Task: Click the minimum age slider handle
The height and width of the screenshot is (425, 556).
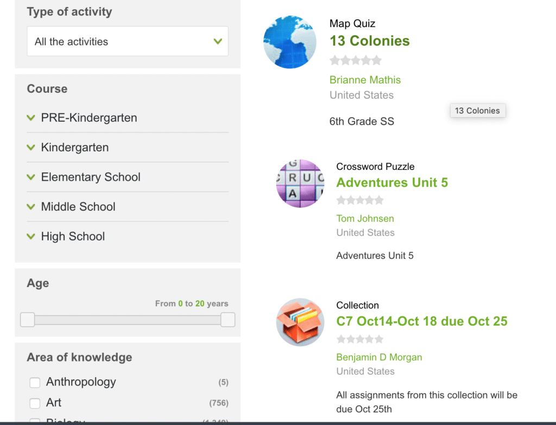Action: (x=27, y=320)
